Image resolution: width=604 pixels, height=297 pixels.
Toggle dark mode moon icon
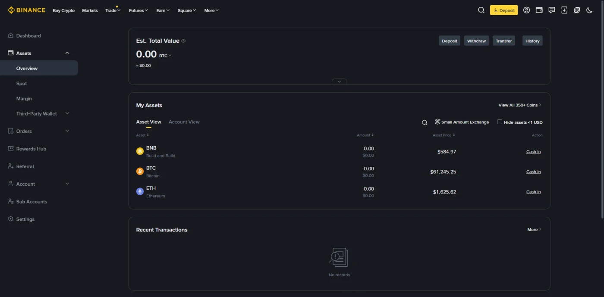[589, 10]
